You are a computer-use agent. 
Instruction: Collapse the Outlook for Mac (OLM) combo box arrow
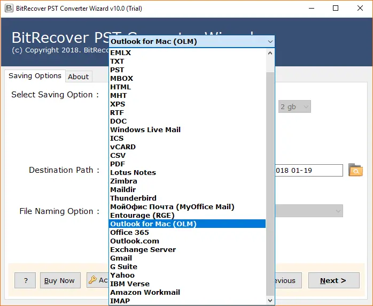click(x=270, y=42)
